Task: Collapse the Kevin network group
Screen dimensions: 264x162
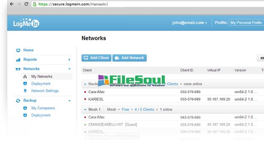Action: pyautogui.click(x=85, y=84)
